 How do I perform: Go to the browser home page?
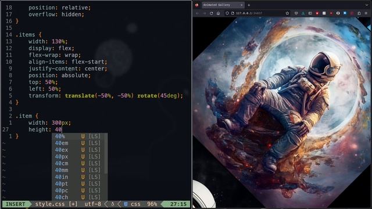pyautogui.click(x=219, y=13)
